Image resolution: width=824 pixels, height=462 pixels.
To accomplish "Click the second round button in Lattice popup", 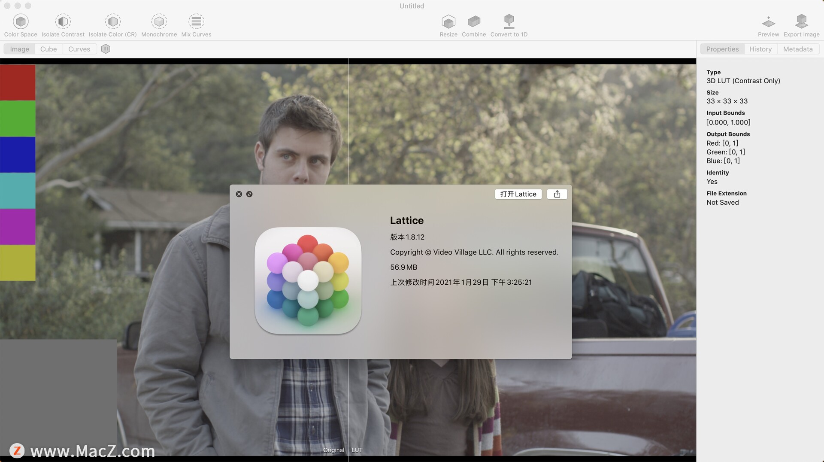I will [249, 194].
